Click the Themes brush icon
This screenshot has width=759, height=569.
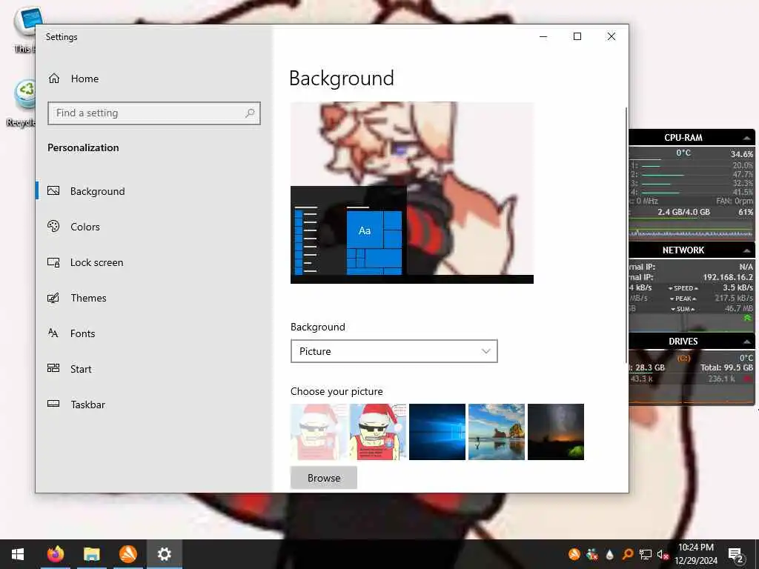click(x=53, y=298)
